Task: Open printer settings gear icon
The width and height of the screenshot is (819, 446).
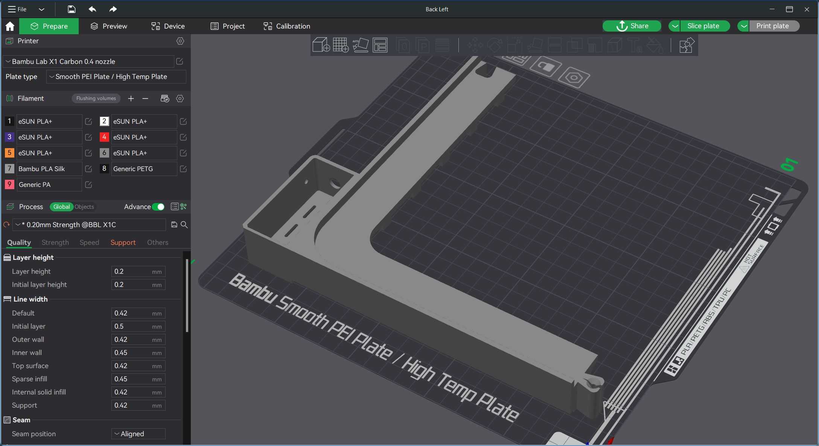Action: tap(180, 41)
